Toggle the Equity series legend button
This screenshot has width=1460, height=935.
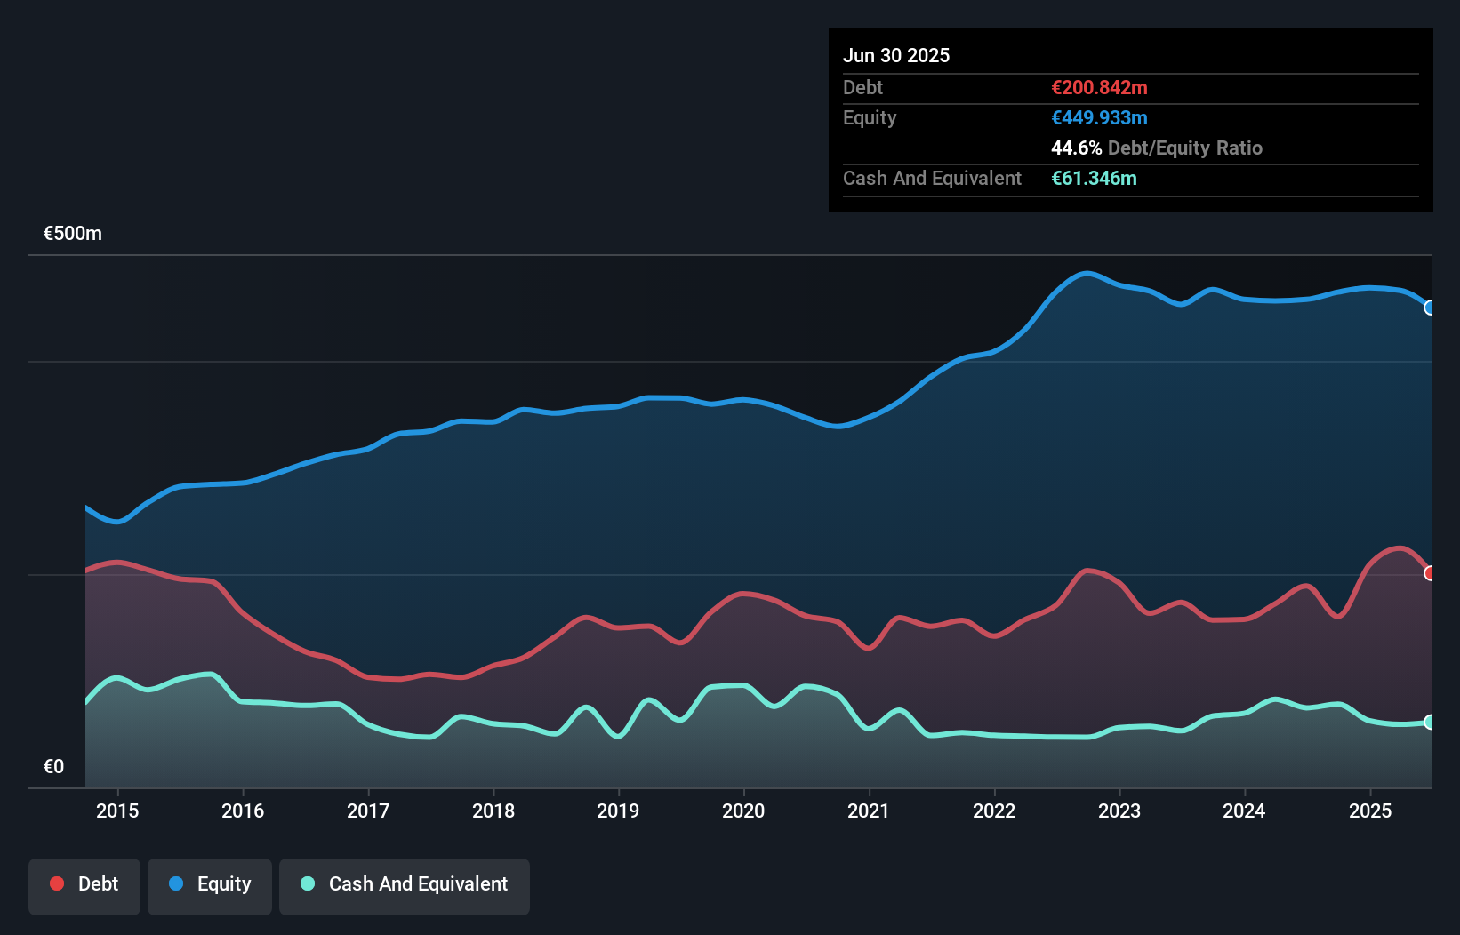tap(210, 884)
